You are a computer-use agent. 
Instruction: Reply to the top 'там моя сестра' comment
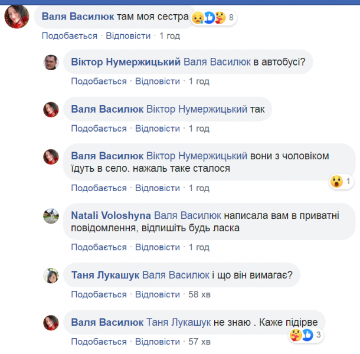[128, 36]
